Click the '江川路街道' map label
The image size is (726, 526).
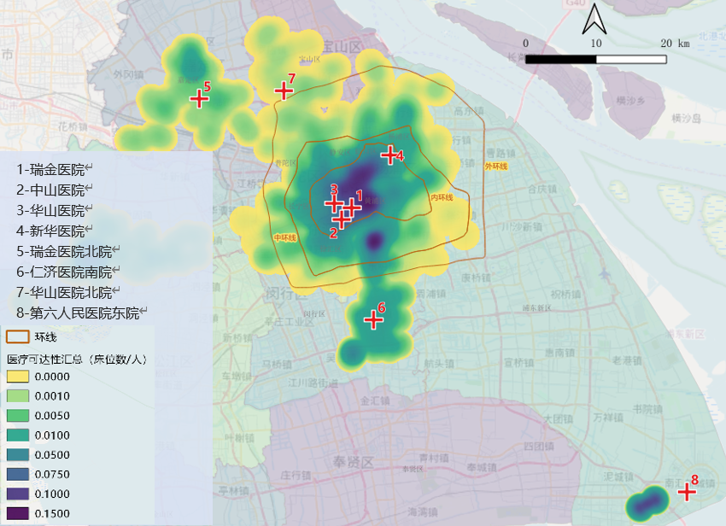pyautogui.click(x=313, y=383)
